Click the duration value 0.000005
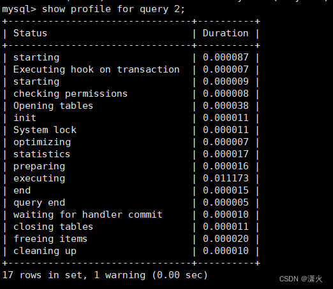Viewport: 333px width, 289px height. pos(226,202)
